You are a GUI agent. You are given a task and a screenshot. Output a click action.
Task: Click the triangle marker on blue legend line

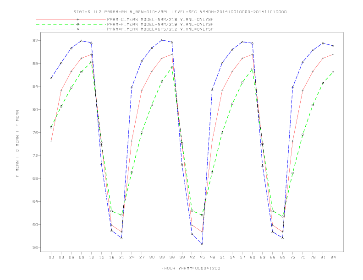pos(78,29)
